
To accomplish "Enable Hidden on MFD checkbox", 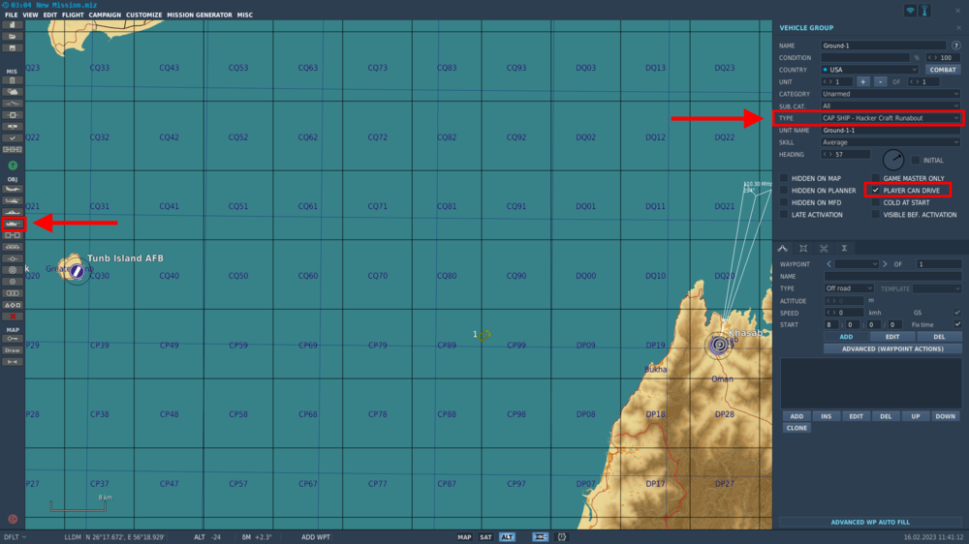I will (x=784, y=202).
